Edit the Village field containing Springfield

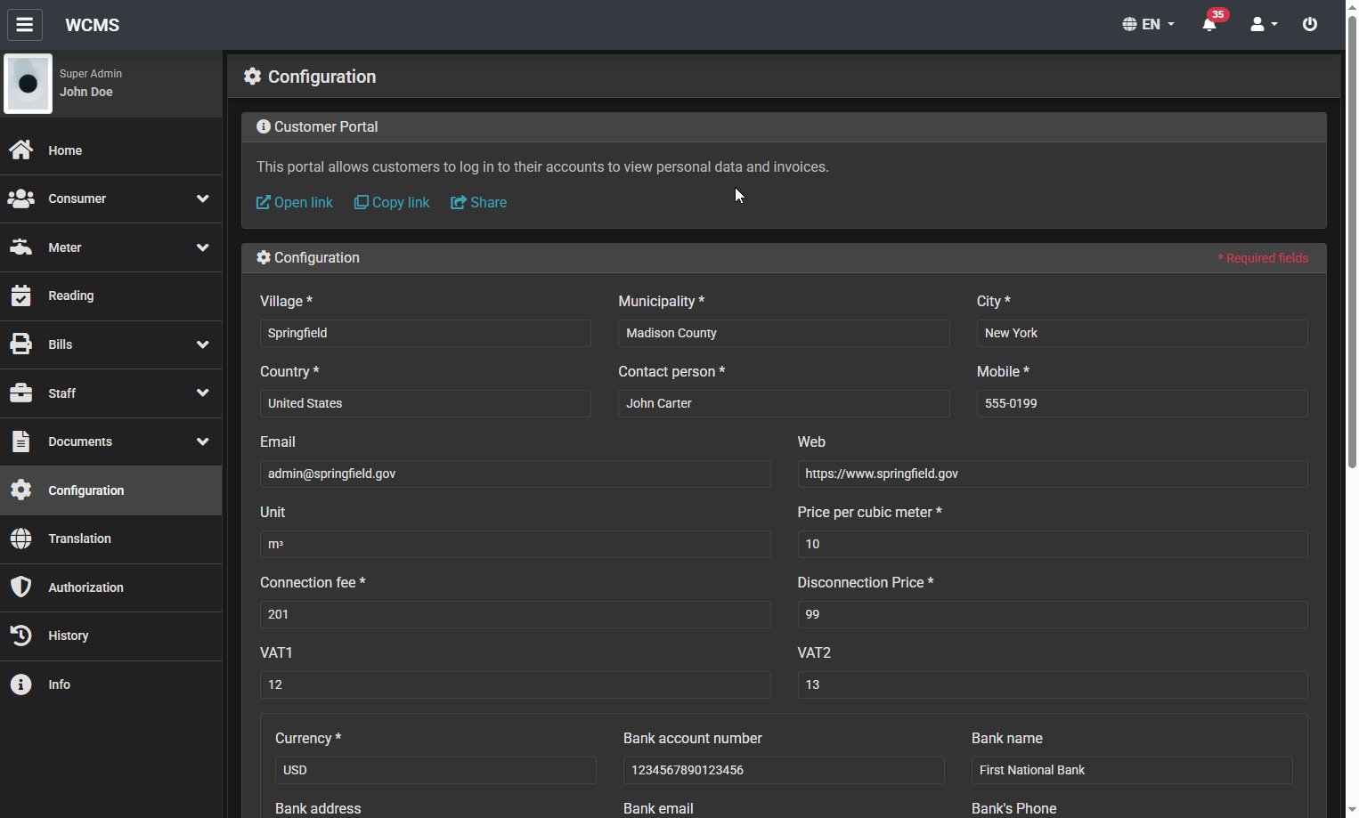click(x=426, y=333)
